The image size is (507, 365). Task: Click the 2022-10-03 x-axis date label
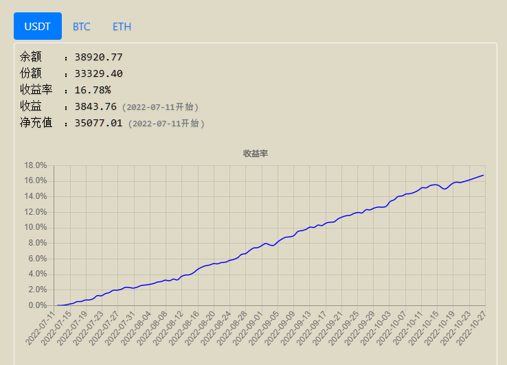pyautogui.click(x=375, y=328)
